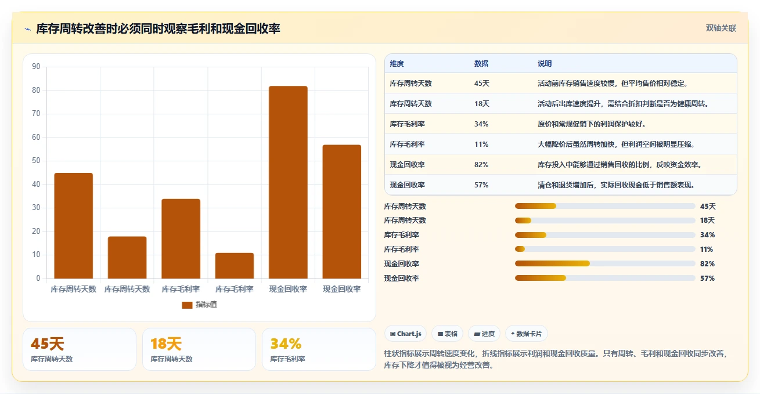Select the 57-value 现金回收率 chart bar
This screenshot has height=394, width=760.
tap(342, 212)
